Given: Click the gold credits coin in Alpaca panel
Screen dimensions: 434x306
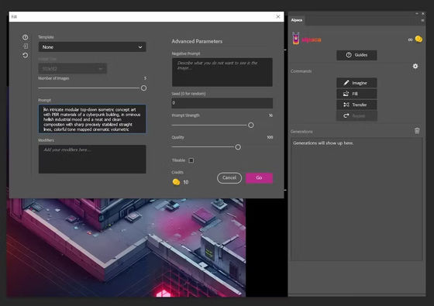Looking at the screenshot, I should 418,40.
